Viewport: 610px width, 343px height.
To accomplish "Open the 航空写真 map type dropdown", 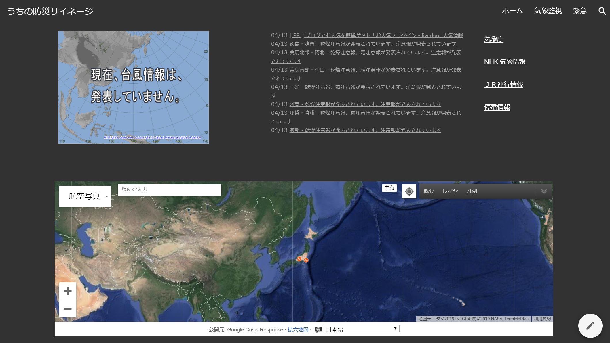I will (x=85, y=196).
